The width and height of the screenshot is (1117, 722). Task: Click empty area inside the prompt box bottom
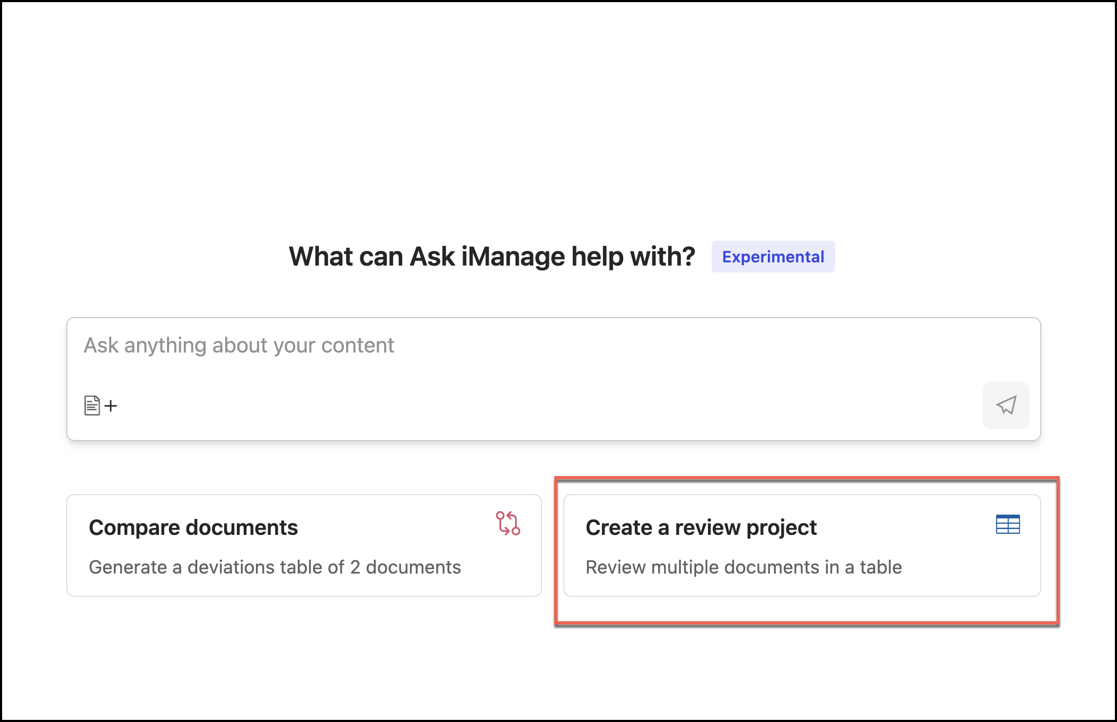pyautogui.click(x=530, y=408)
